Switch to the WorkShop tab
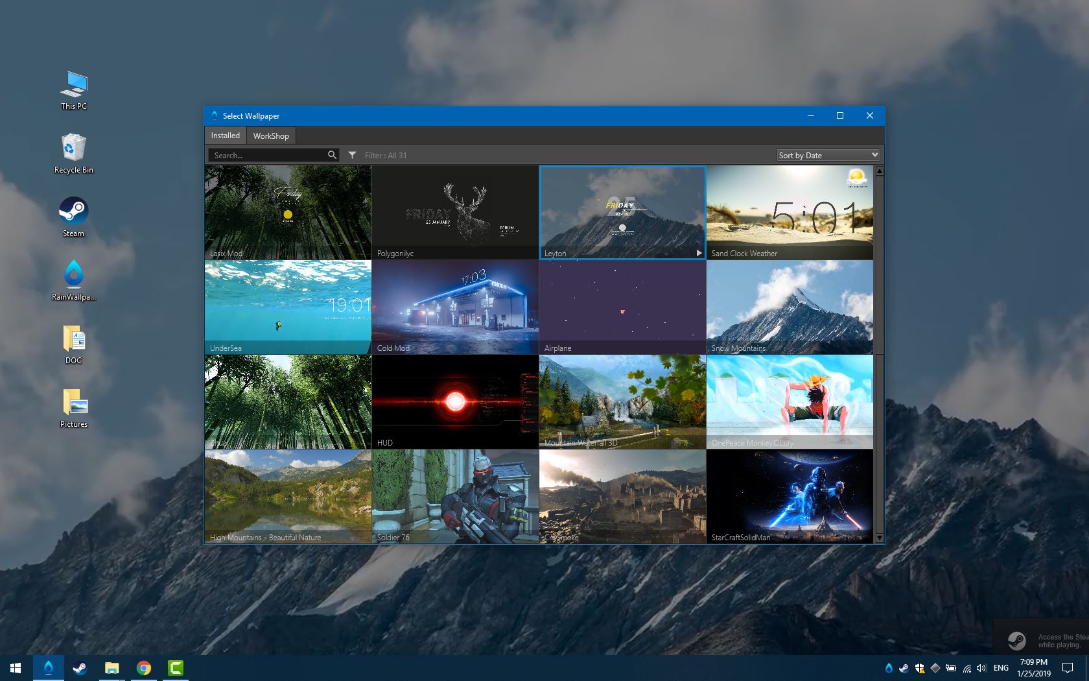 270,136
